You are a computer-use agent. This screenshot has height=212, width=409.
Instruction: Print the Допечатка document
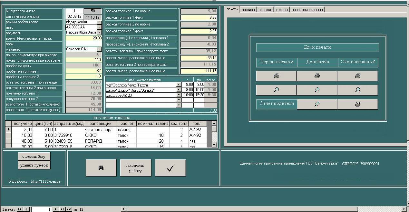317,76
